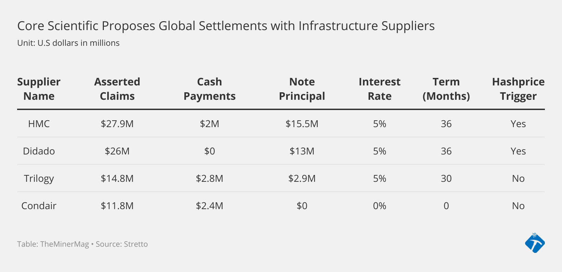
Task: Click the unit subtitle about U.S dollars
Action: pyautogui.click(x=68, y=43)
